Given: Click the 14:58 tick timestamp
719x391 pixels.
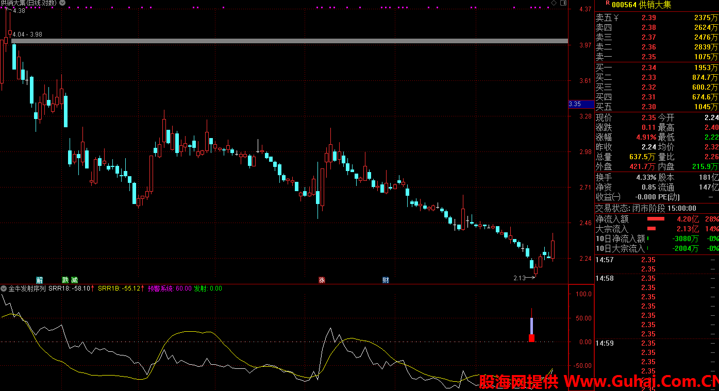Looking at the screenshot, I should 604,278.
